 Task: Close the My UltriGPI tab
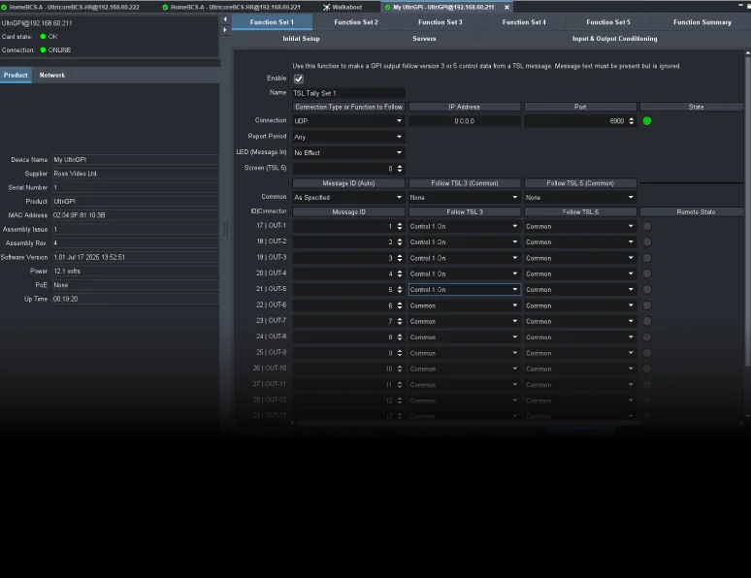point(506,7)
